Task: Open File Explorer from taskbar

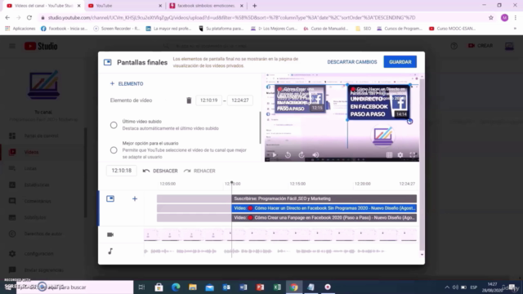Action: [x=193, y=287]
